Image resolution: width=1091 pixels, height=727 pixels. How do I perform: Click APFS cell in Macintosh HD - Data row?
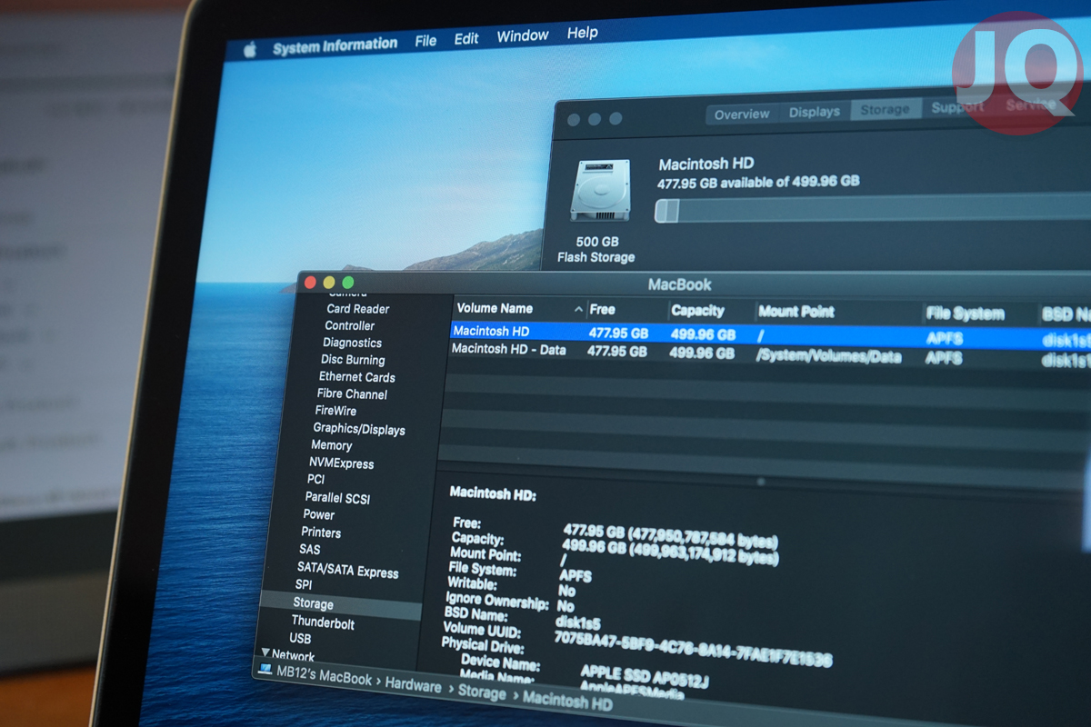pyautogui.click(x=944, y=358)
